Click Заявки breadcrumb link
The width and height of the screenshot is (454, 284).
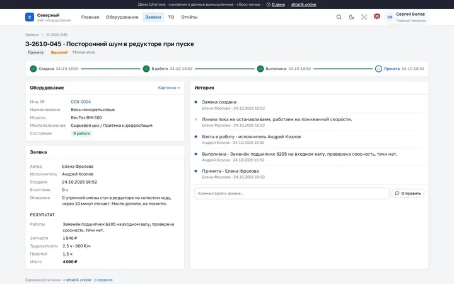point(32,35)
